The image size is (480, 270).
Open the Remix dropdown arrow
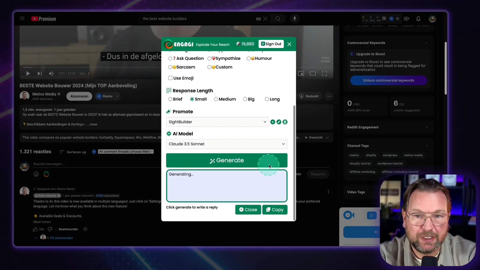click(x=117, y=96)
